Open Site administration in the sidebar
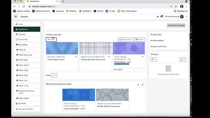Viewport: 210px width, 118px height. point(27,109)
